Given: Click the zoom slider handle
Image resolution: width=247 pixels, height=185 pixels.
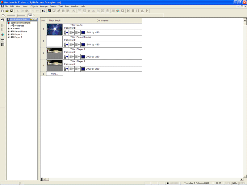Looking at the screenshot, I should coord(17,15).
